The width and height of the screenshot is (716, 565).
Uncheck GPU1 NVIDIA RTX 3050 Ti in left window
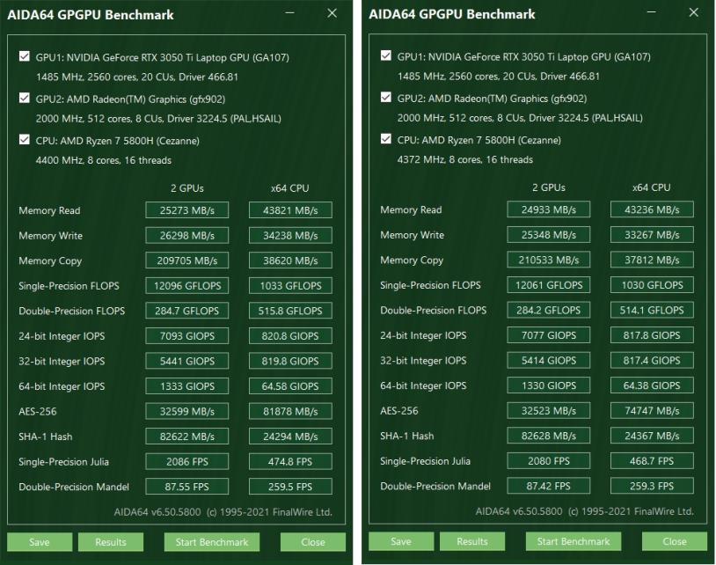pyautogui.click(x=24, y=57)
